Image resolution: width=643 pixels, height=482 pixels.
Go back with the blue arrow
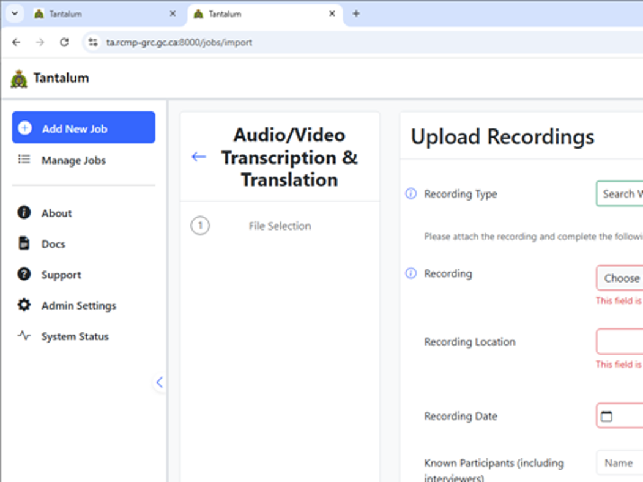(199, 157)
